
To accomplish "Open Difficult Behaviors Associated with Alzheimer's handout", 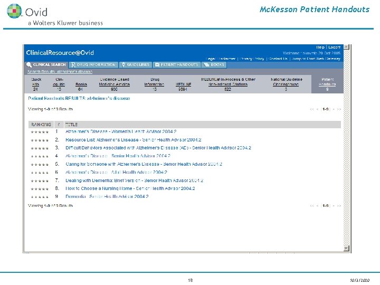I will pos(158,148).
